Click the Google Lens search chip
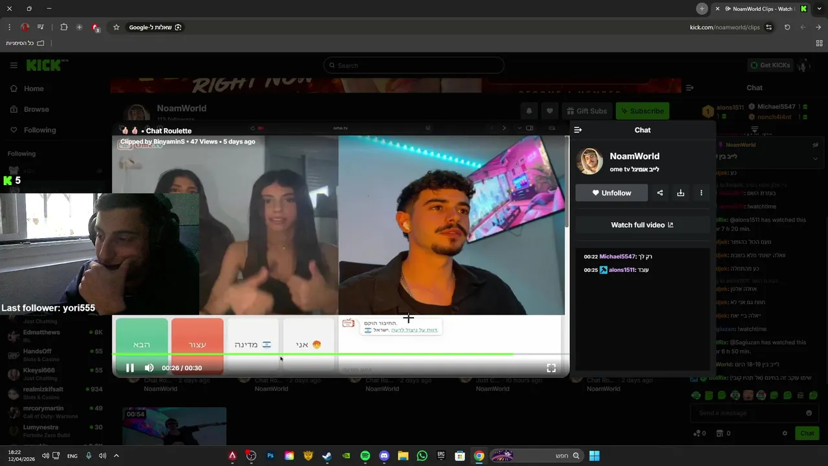Screen dimensions: 828x466 point(155,27)
